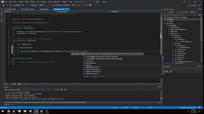Switch to the Error List tab
Image resolution: width=204 pixels, height=114 pixels.
click(7, 104)
